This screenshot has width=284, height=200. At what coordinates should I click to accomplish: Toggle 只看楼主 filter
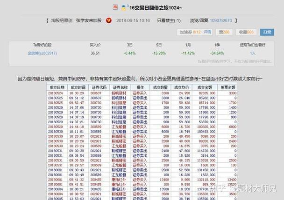click(168, 20)
